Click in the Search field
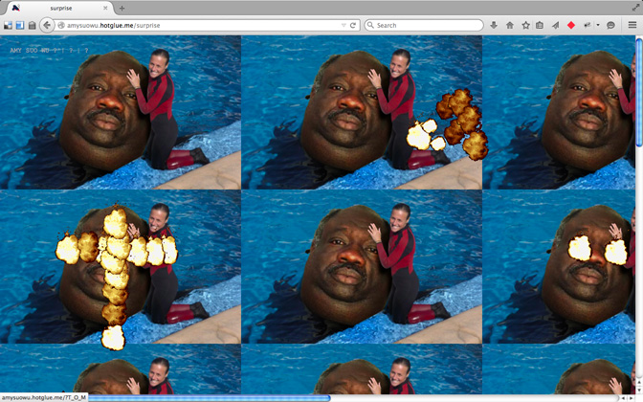Image resolution: width=643 pixels, height=402 pixels. pos(424,26)
